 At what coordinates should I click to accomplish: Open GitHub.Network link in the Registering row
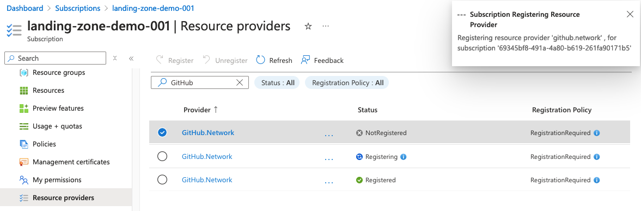coord(207,157)
